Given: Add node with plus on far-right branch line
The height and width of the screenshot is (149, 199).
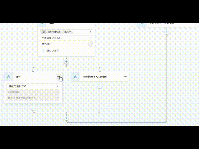Looking at the screenshot, I should click(x=167, y=32).
